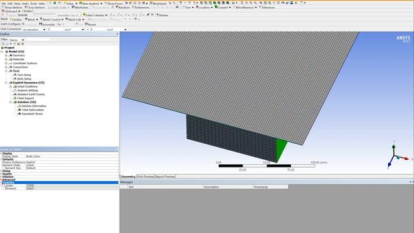Screen dimensions: 414x233
Task: Select Solution Information item
Action: pyautogui.click(x=34, y=106)
